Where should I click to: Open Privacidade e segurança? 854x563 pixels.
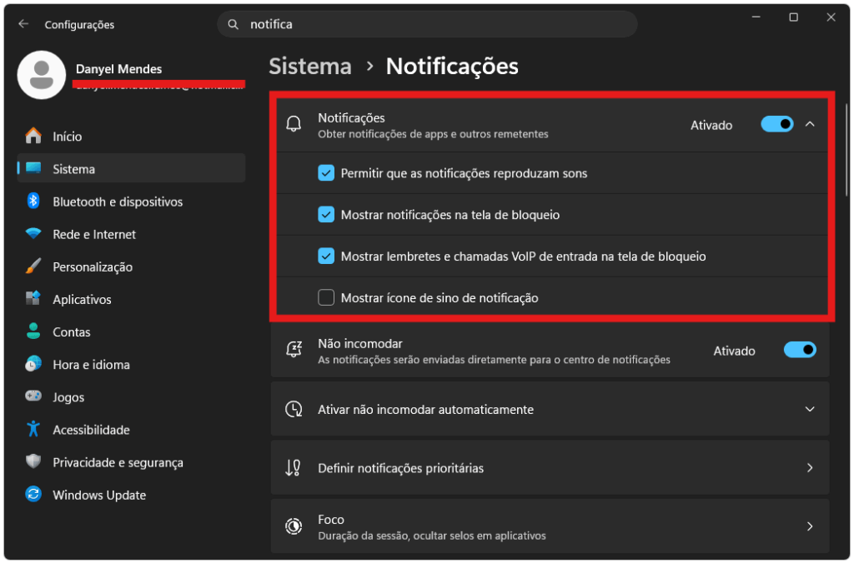click(x=131, y=462)
